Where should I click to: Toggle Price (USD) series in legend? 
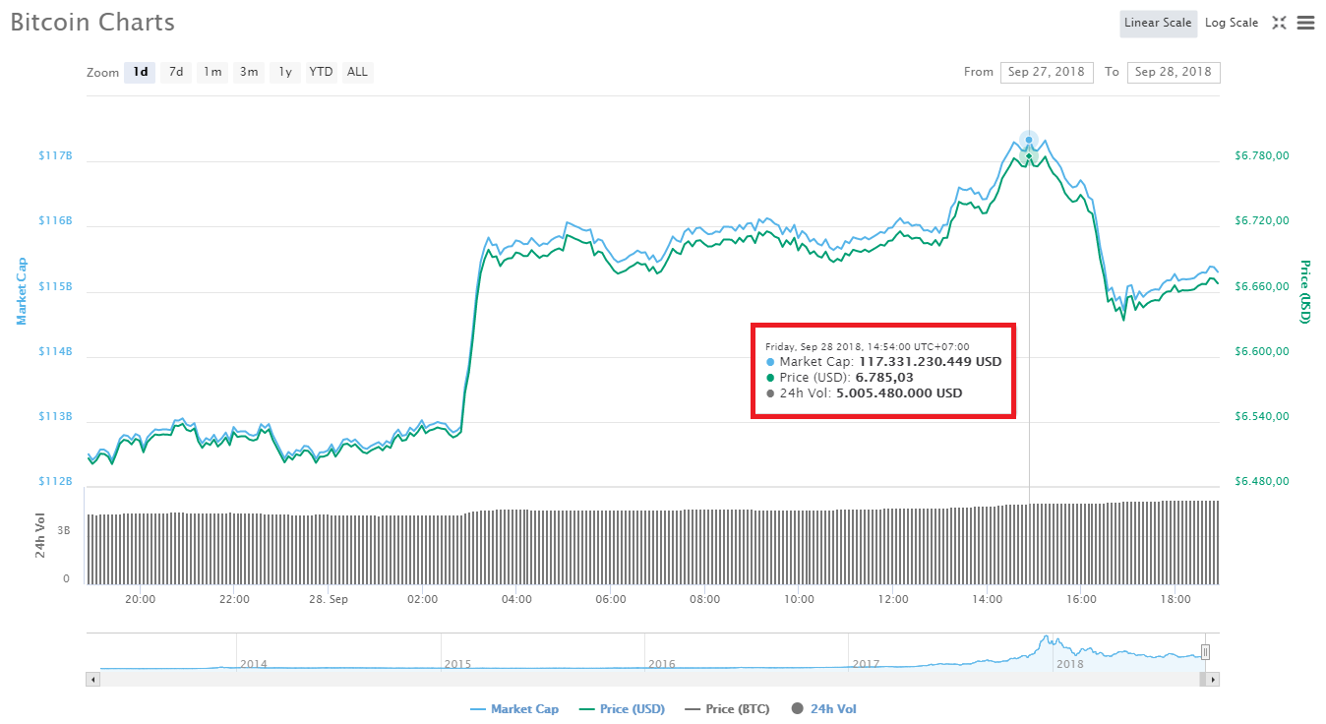tap(623, 708)
